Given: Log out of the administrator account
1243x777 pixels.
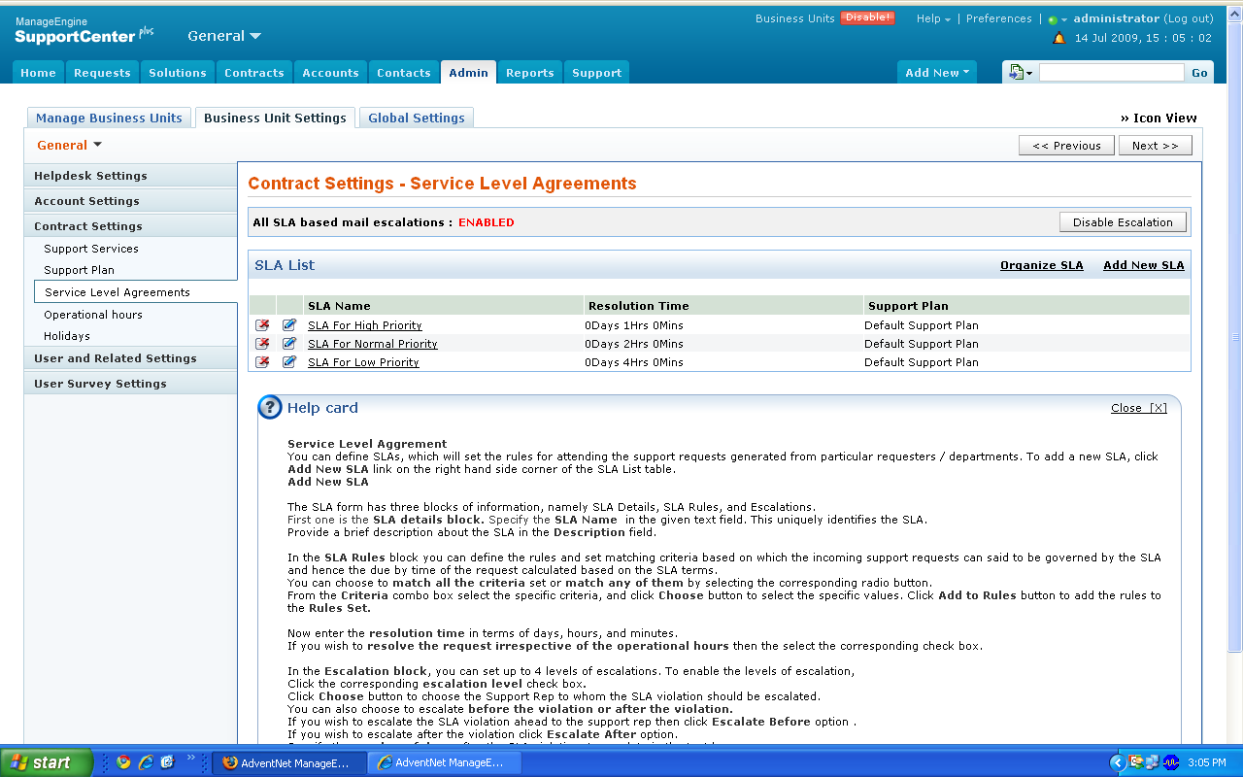Looking at the screenshot, I should click(1190, 18).
